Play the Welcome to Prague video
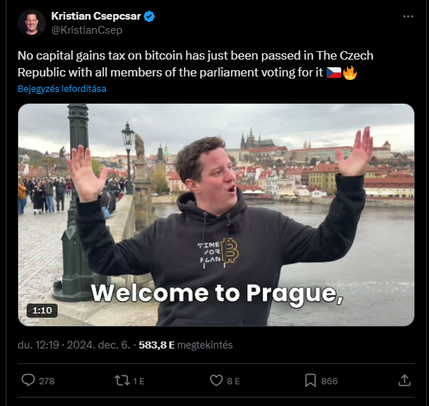The height and width of the screenshot is (406, 429). coord(216,215)
